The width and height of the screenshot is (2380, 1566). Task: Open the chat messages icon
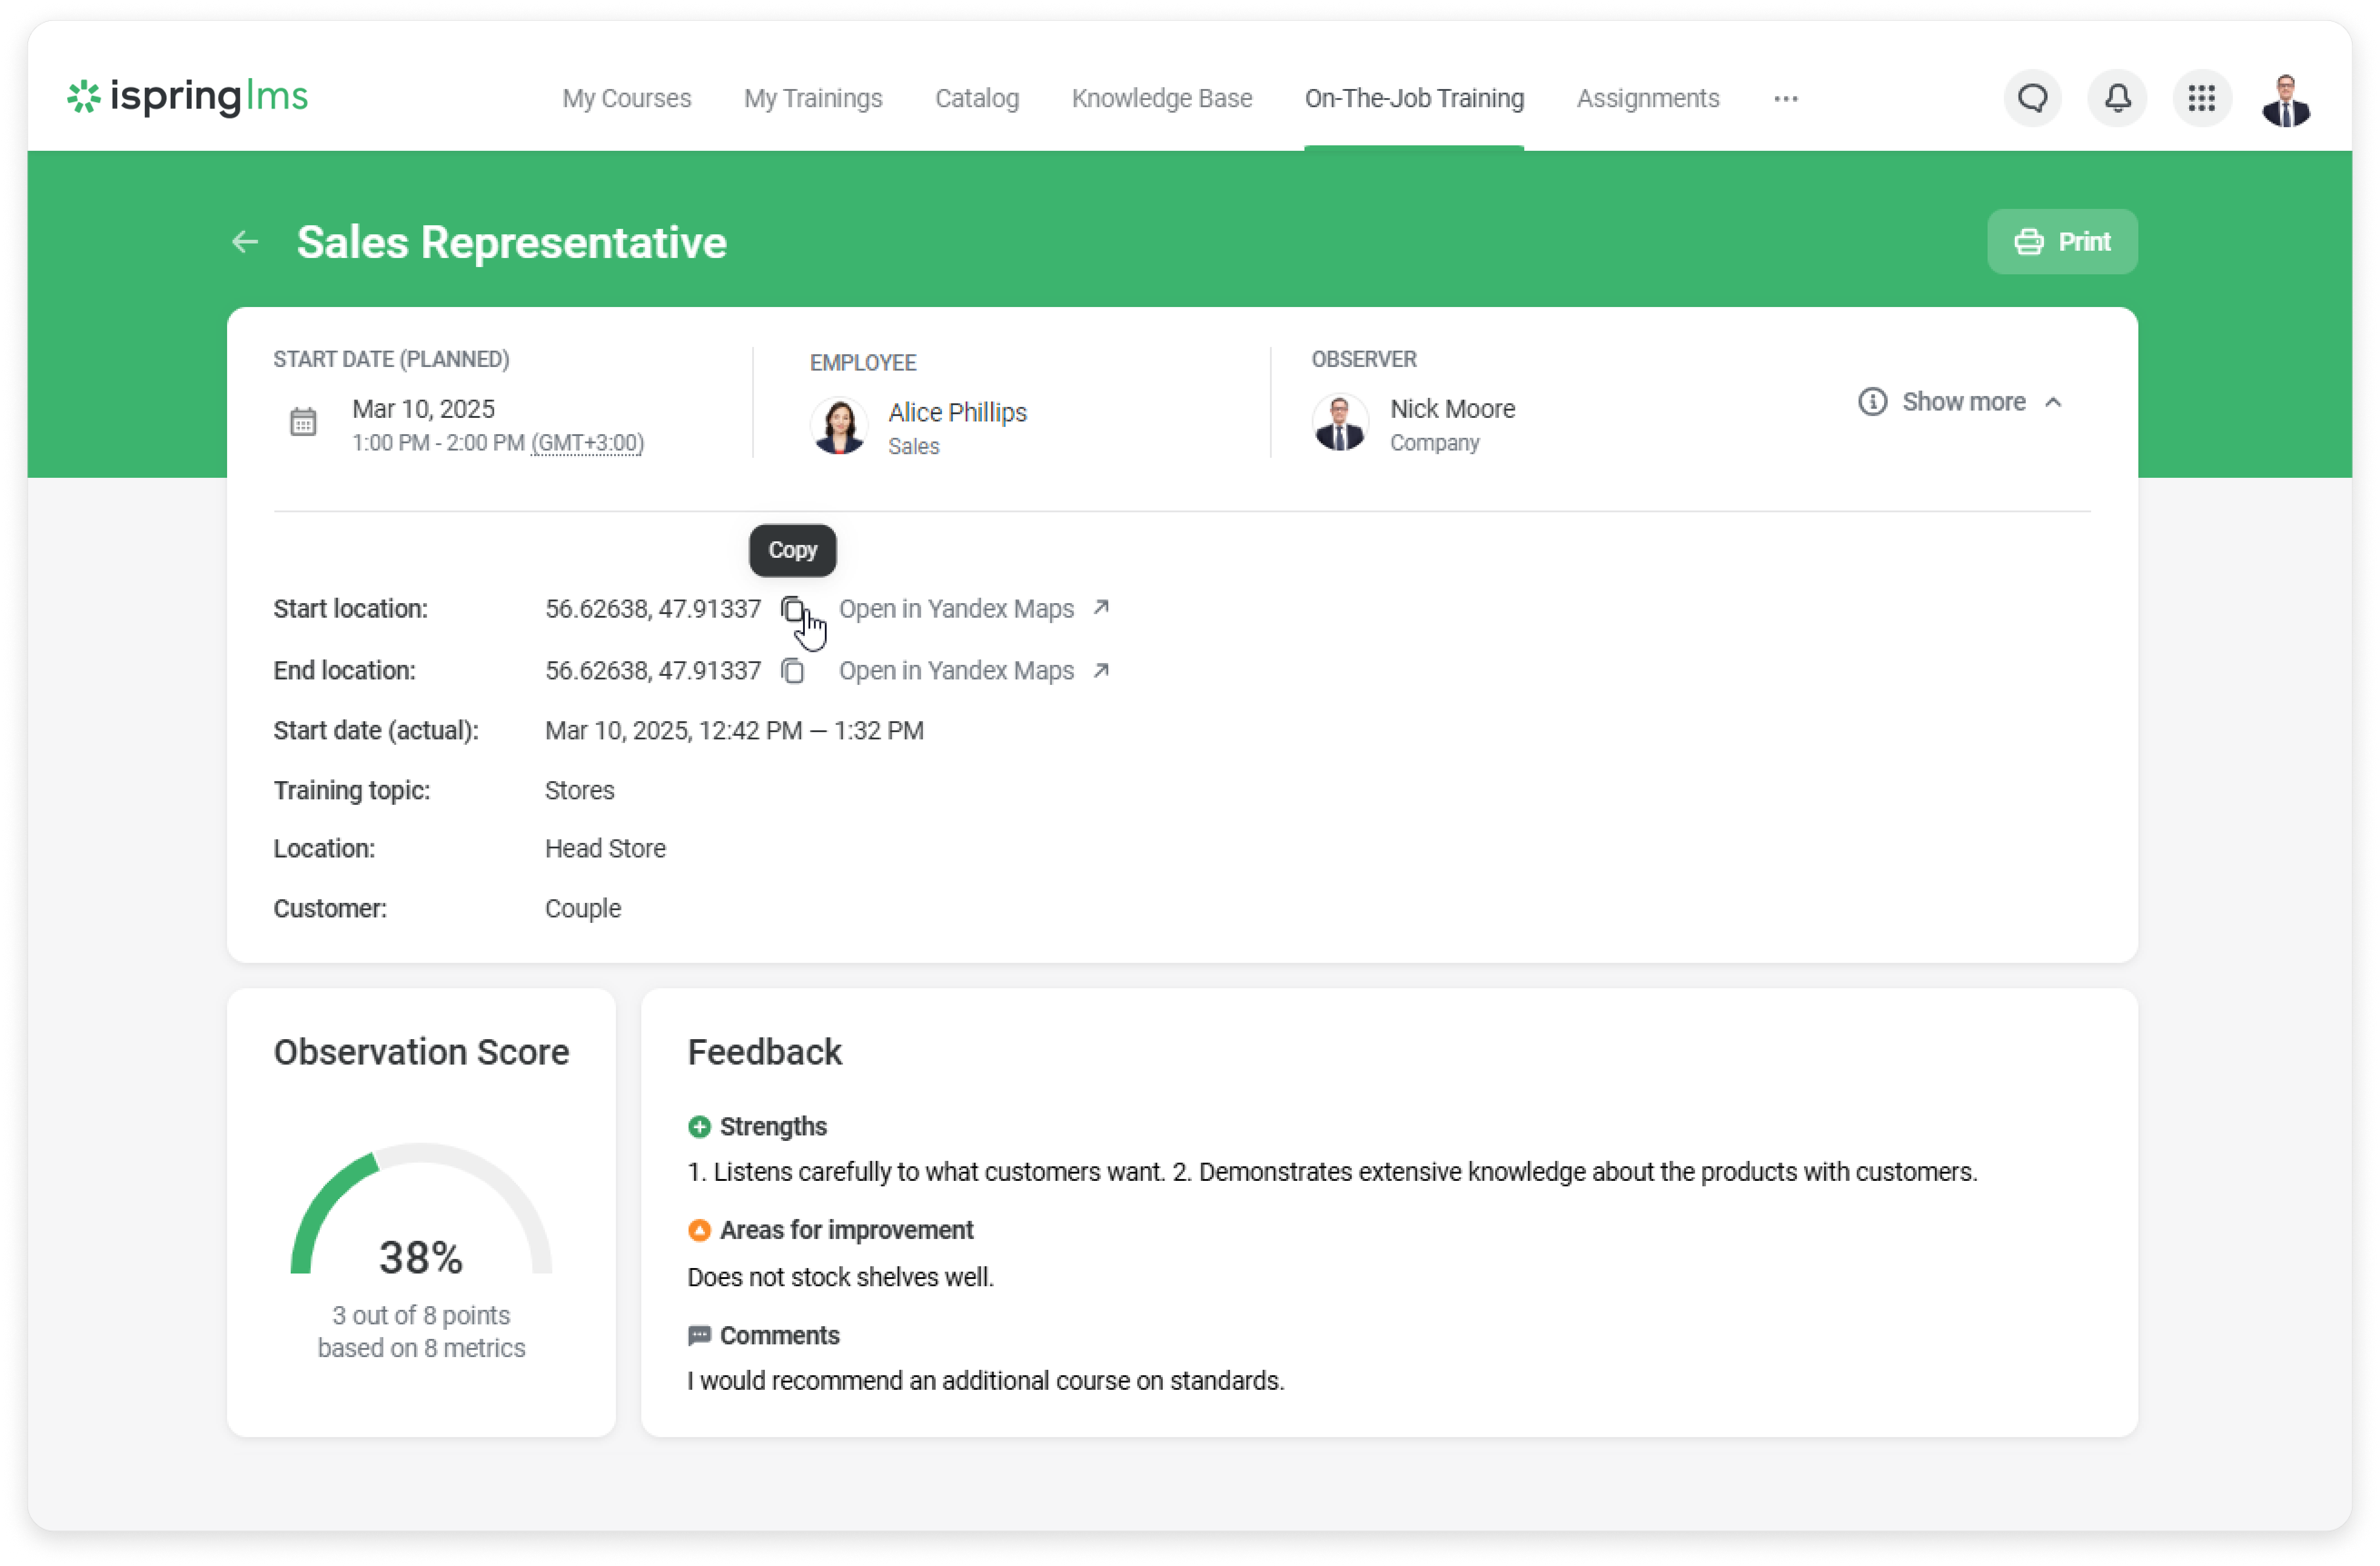[x=2032, y=98]
